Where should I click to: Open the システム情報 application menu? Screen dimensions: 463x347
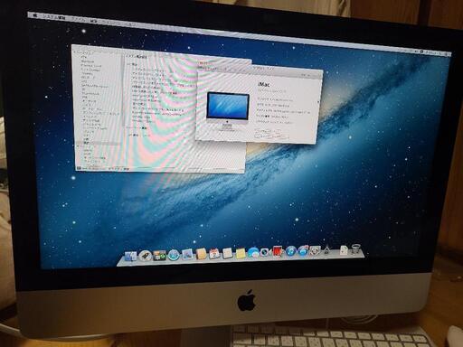click(53, 17)
